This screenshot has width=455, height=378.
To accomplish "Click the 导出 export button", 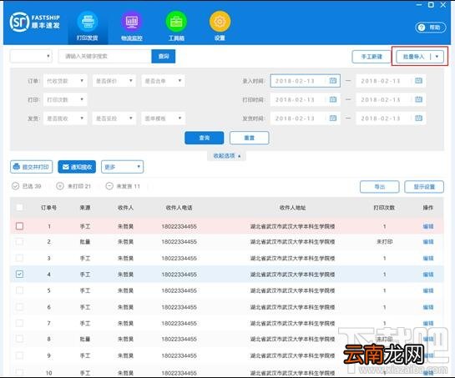I will pos(380,187).
